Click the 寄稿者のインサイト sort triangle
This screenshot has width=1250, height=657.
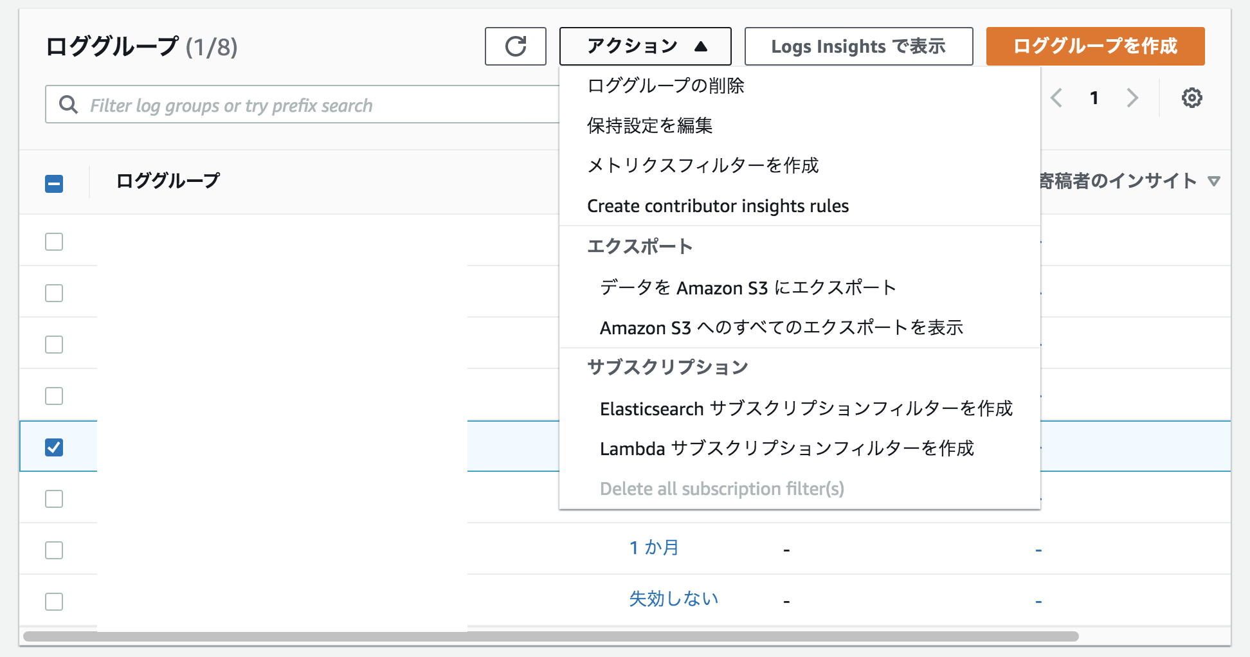point(1214,181)
